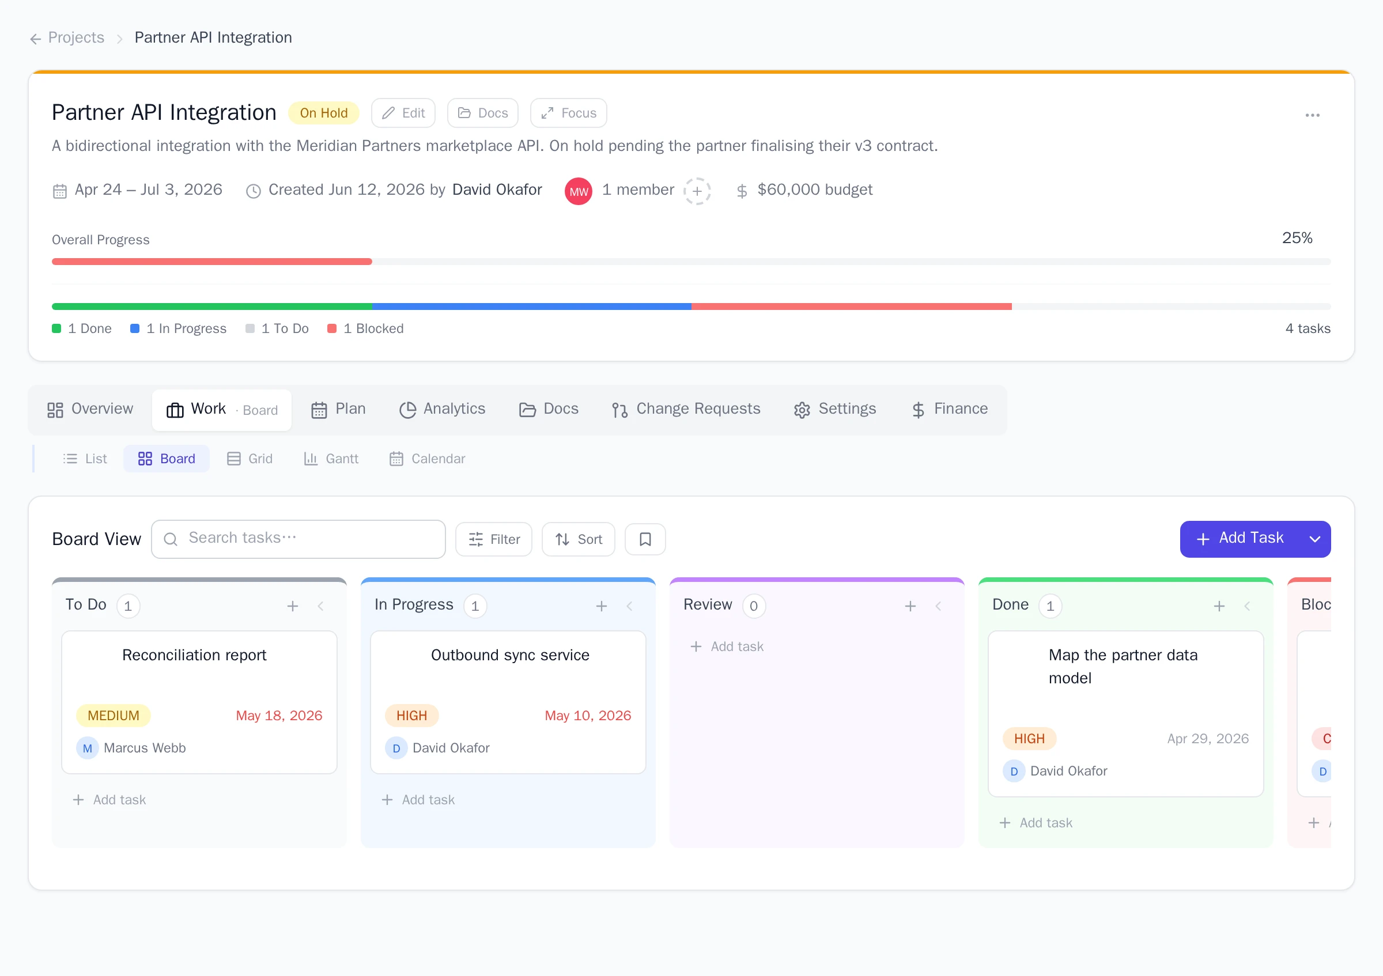The height and width of the screenshot is (976, 1383).
Task: Click the calendar icon beside project dates
Action: 59,191
